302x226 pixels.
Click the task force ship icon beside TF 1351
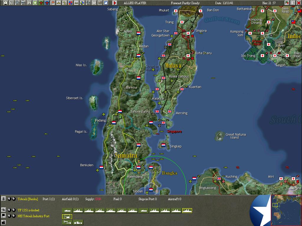point(4,210)
